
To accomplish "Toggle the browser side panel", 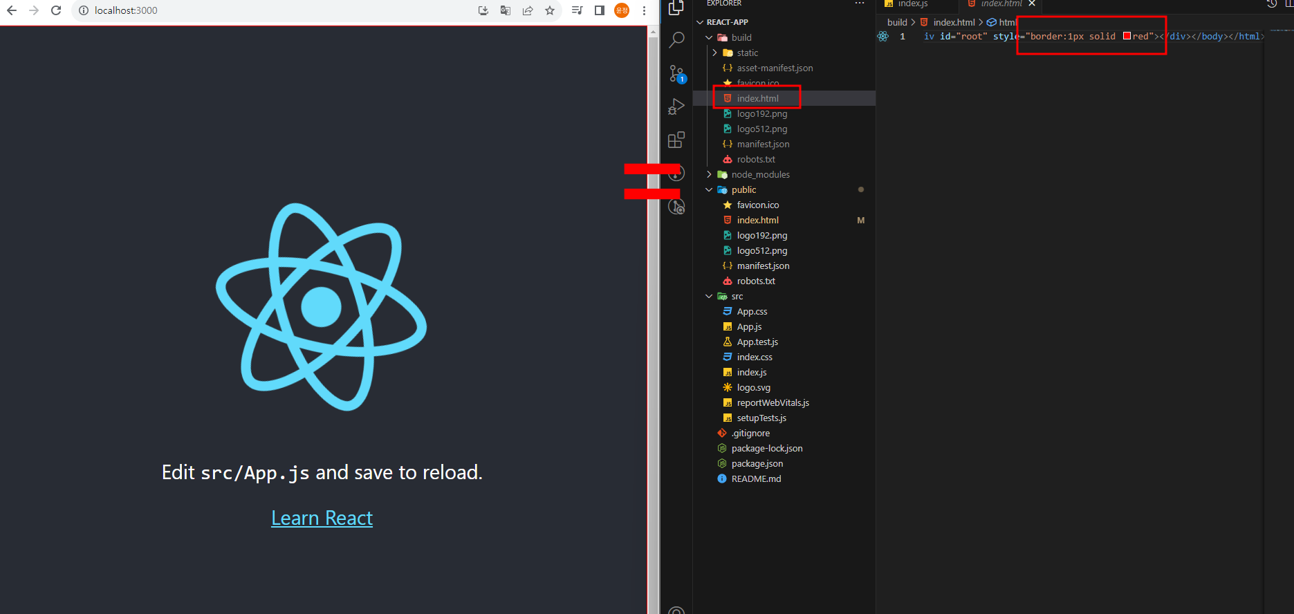I will click(600, 10).
